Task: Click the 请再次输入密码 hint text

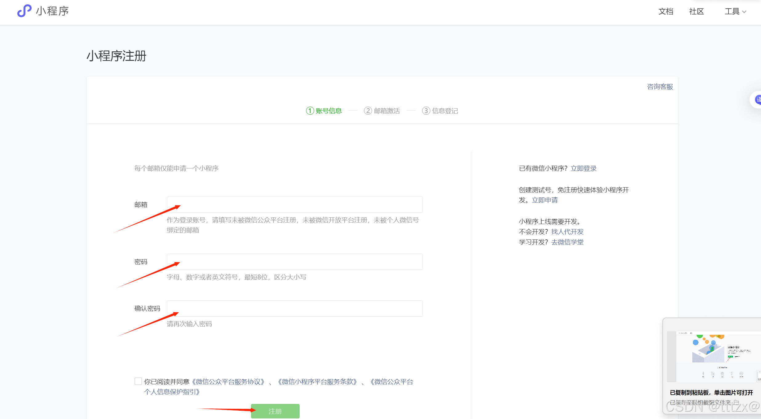Action: point(189,324)
